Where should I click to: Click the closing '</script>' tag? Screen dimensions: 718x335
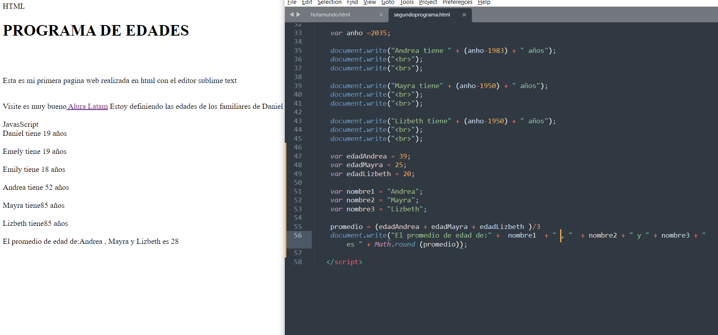click(x=344, y=262)
